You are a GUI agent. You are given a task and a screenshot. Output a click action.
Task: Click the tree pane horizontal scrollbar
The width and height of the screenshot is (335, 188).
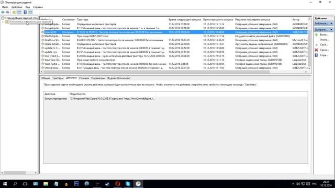[x=15, y=172]
